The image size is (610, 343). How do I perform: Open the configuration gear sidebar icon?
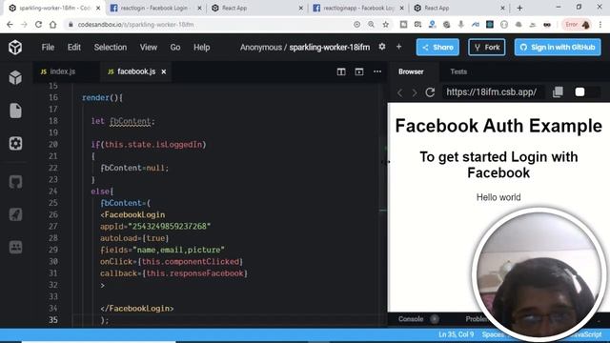click(15, 144)
